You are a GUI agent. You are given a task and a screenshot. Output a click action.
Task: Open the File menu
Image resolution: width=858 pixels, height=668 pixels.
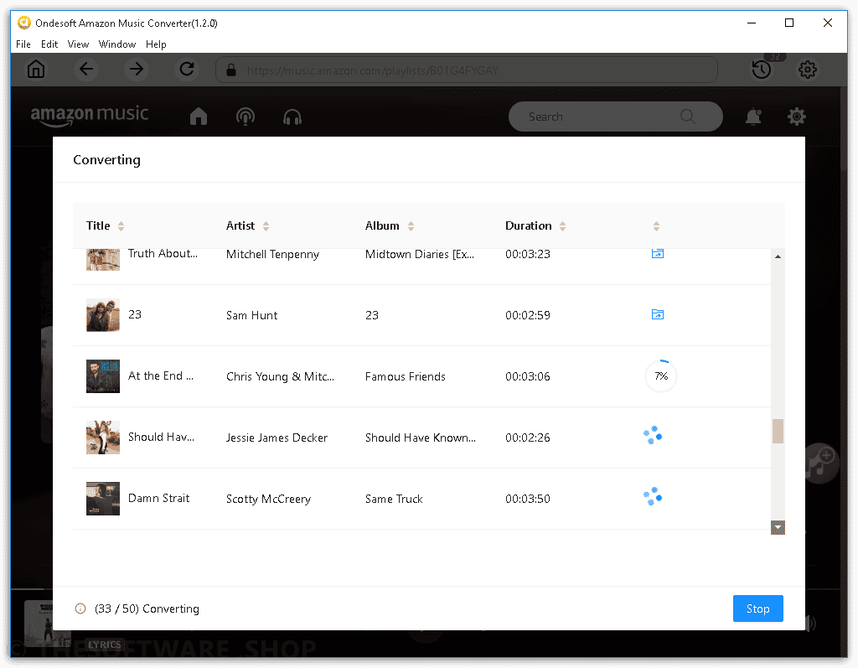[23, 44]
